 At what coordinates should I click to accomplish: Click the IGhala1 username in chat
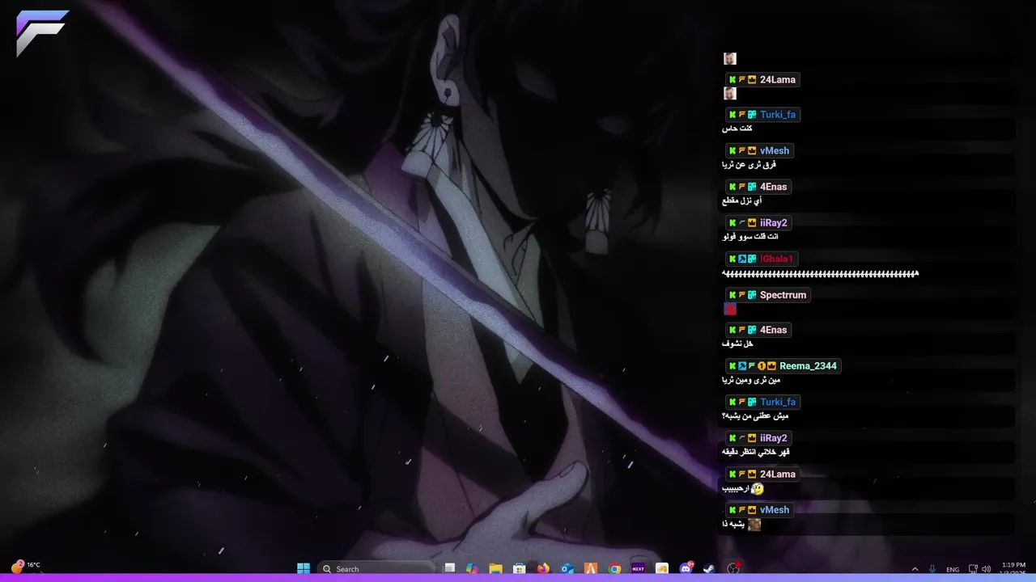(777, 259)
